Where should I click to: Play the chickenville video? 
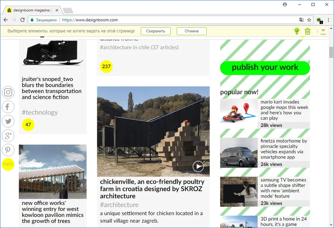(x=198, y=166)
